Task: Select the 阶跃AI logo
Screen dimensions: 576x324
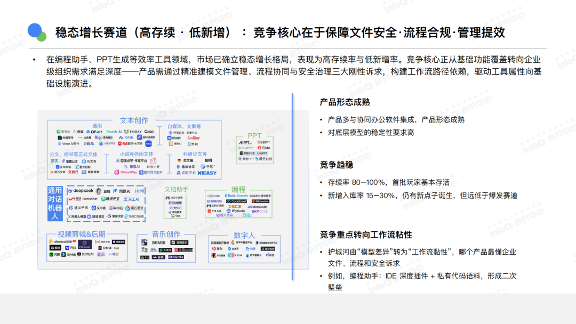Action: click(x=121, y=191)
